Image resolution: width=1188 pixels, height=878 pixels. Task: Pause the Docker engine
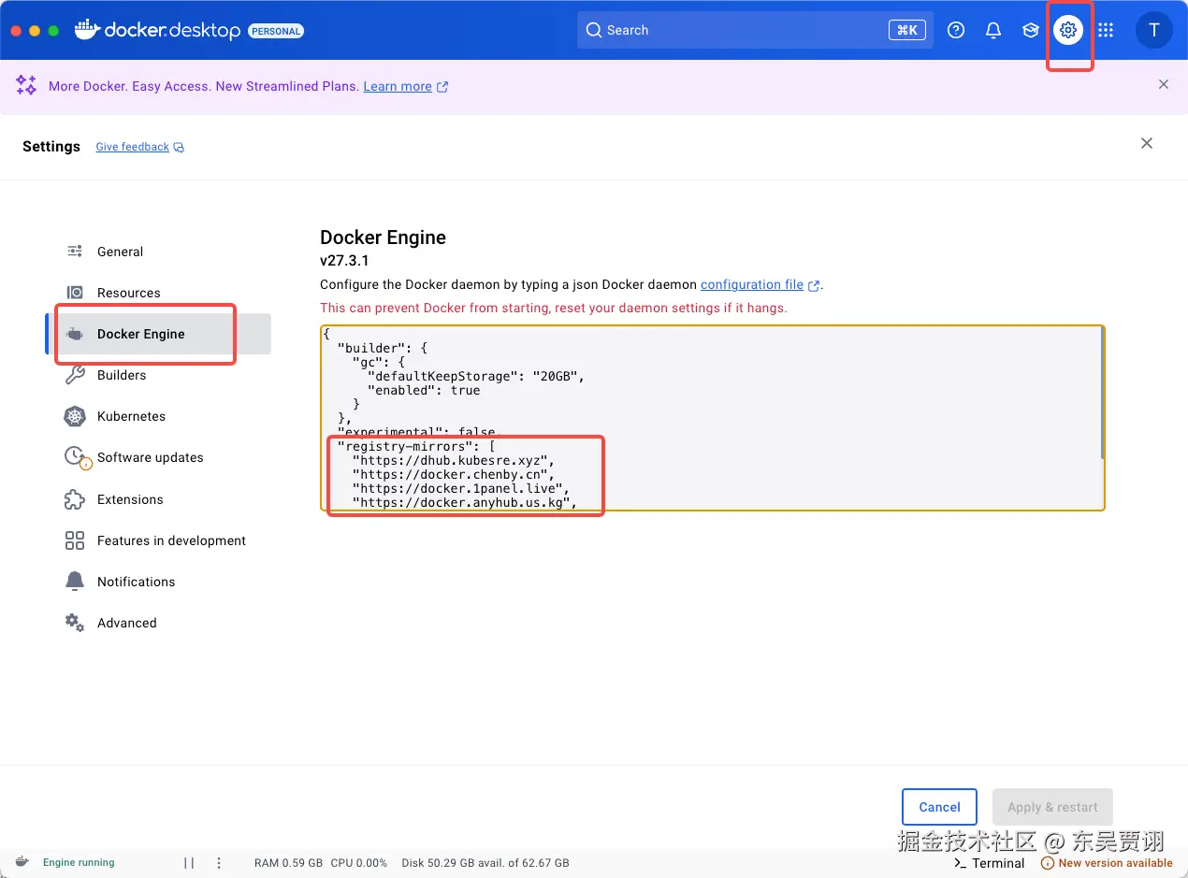click(189, 863)
